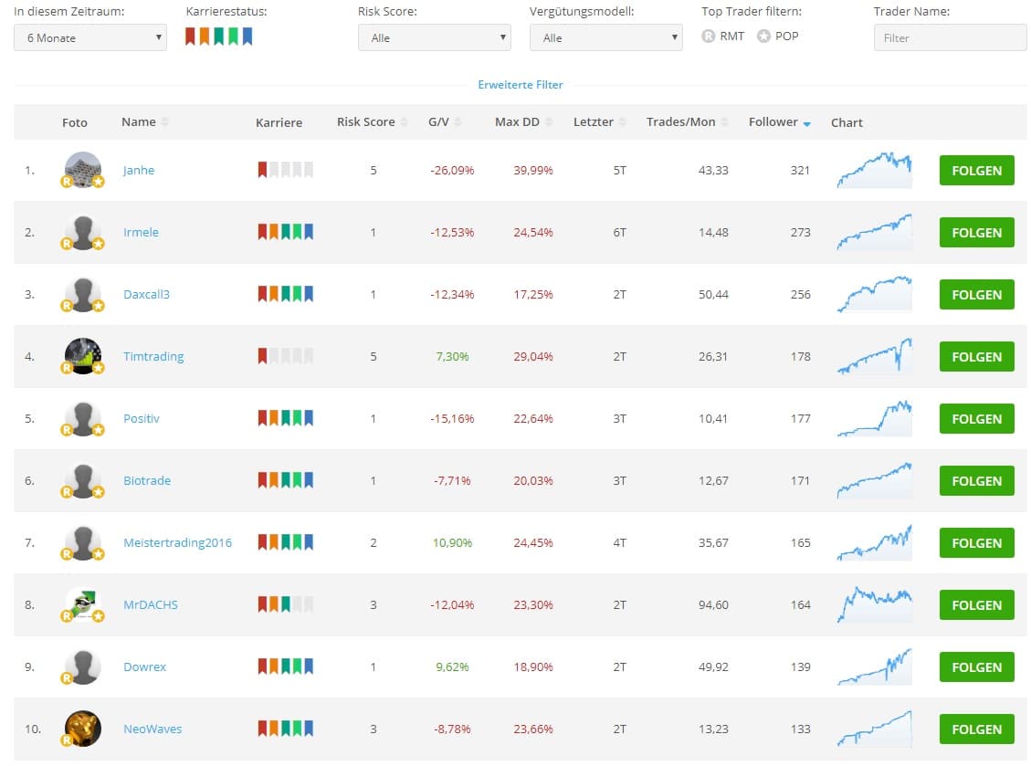This screenshot has width=1031, height=766.
Task: Click the Follower sort descending arrow
Action: [x=806, y=123]
